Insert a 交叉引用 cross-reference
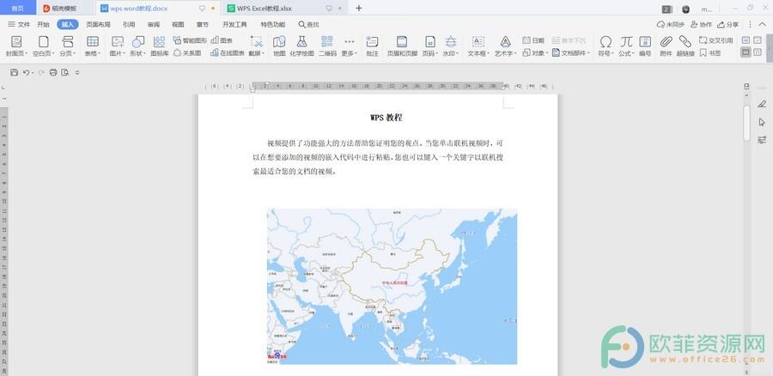This screenshot has width=773, height=376. (716, 40)
